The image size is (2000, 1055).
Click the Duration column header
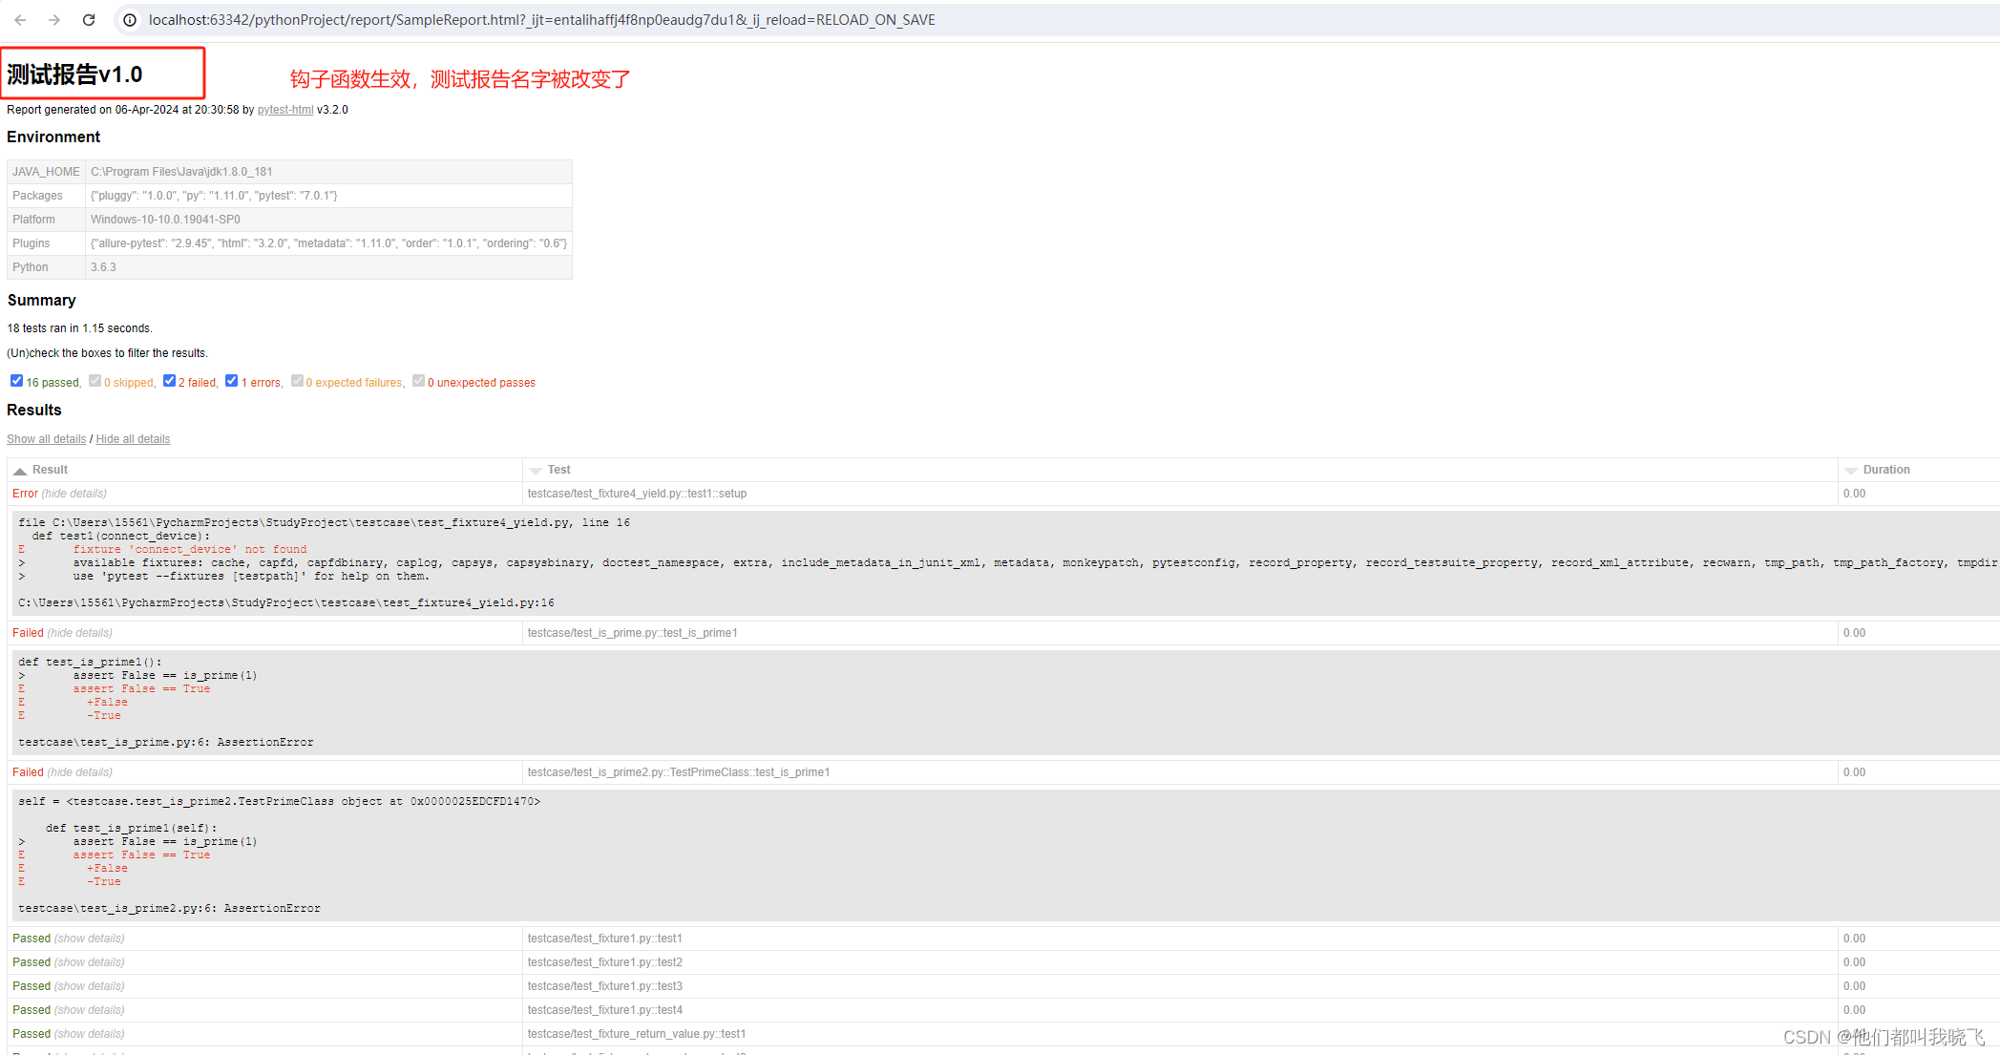1885,470
